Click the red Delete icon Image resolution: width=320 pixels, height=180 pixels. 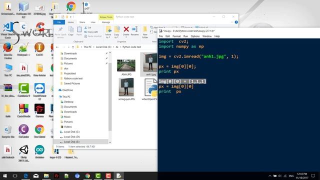point(126,29)
